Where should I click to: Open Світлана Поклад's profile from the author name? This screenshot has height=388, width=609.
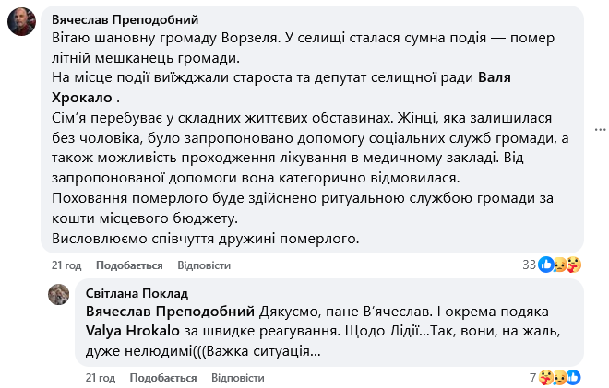click(137, 293)
